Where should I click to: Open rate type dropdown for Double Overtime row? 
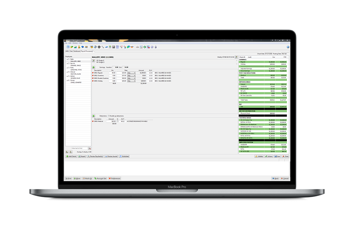click(x=131, y=78)
